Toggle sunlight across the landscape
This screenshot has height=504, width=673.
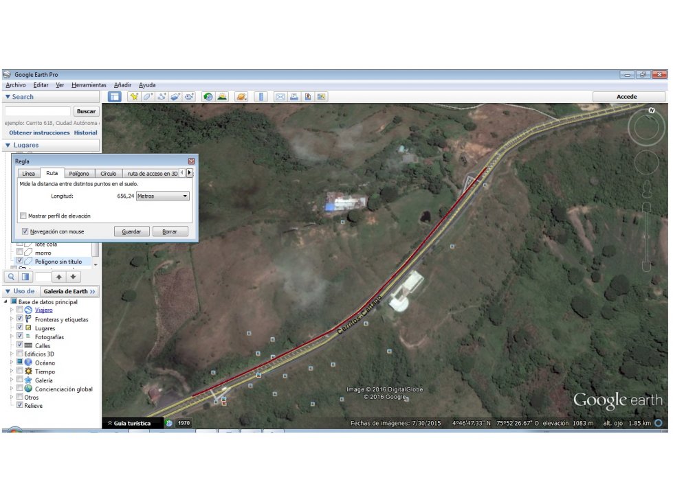coord(222,97)
